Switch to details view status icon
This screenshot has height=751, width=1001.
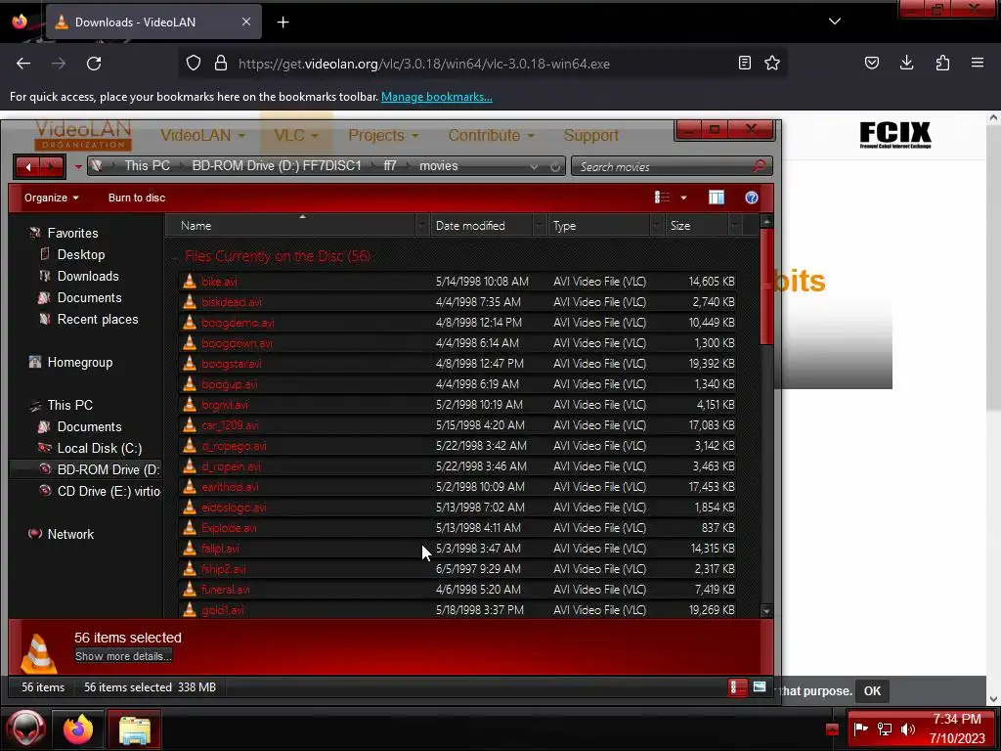click(x=737, y=687)
